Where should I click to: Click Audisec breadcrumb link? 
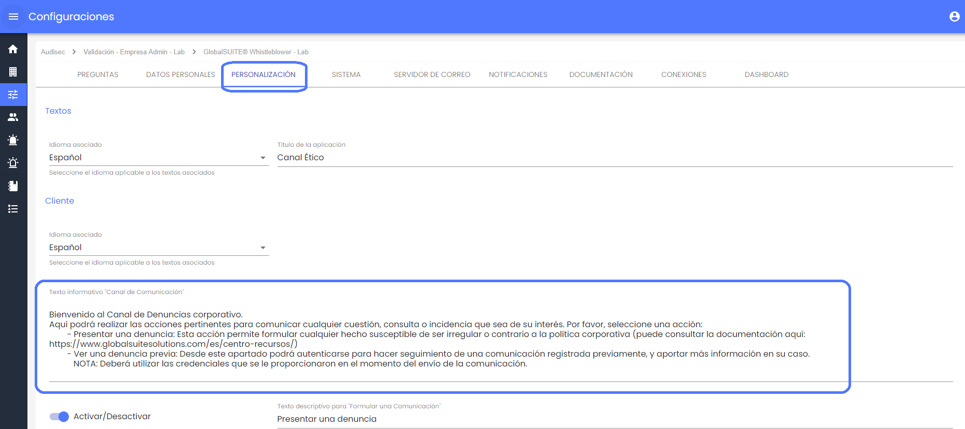click(53, 52)
